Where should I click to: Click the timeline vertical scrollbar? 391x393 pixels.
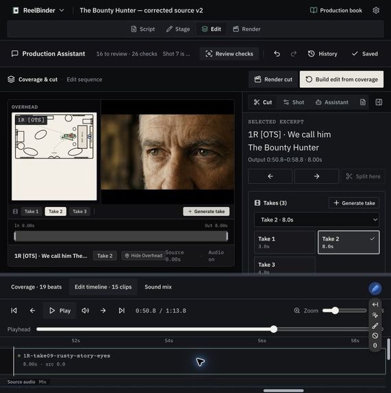pos(388,349)
